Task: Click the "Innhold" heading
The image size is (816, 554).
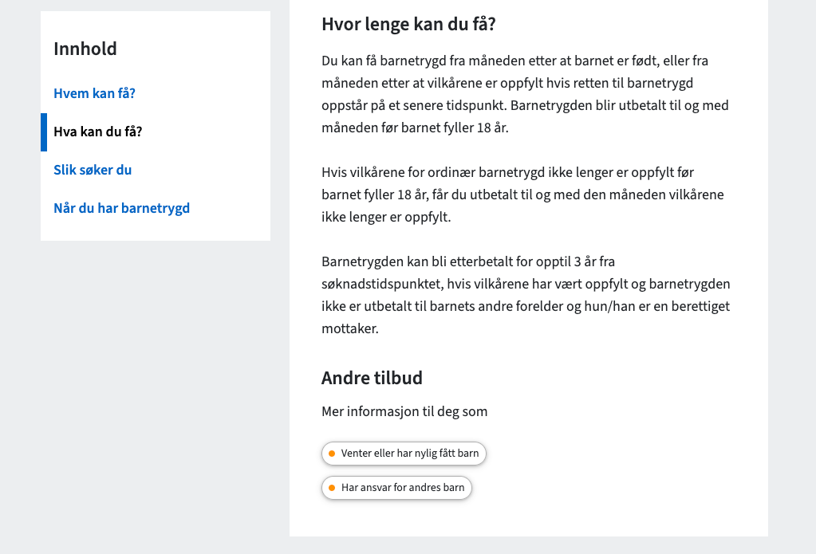Action: 84,49
